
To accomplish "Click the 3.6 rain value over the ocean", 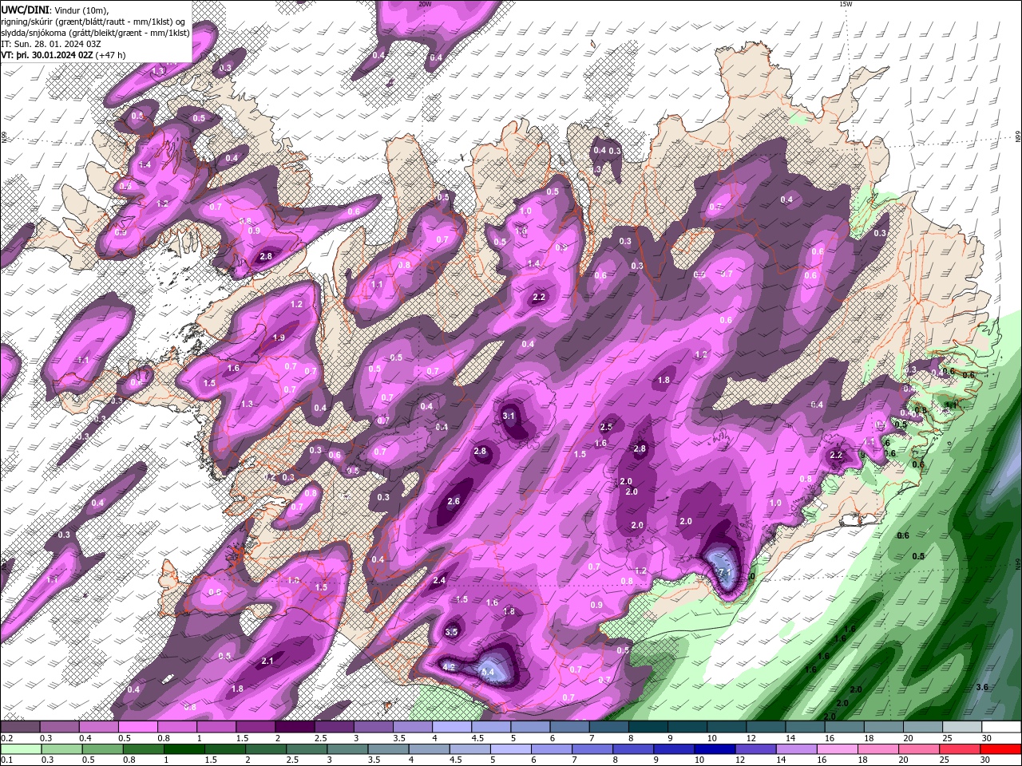I will point(982,687).
